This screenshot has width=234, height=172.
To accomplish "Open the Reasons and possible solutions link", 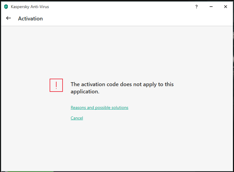I will click(99, 107).
